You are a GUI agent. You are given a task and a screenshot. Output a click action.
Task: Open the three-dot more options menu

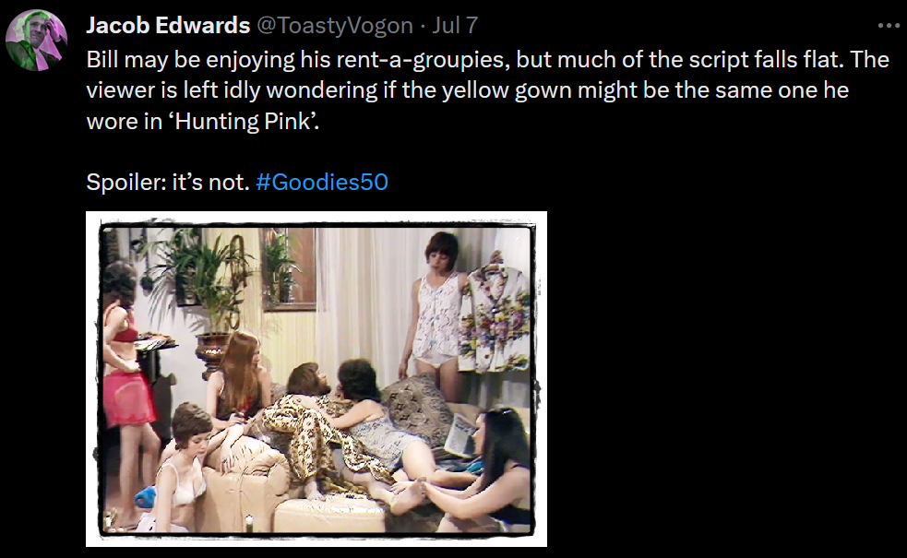[889, 26]
